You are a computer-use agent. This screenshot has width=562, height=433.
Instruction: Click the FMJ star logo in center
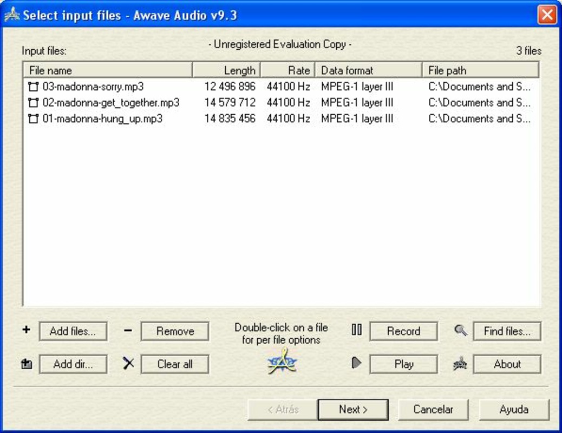pos(283,363)
